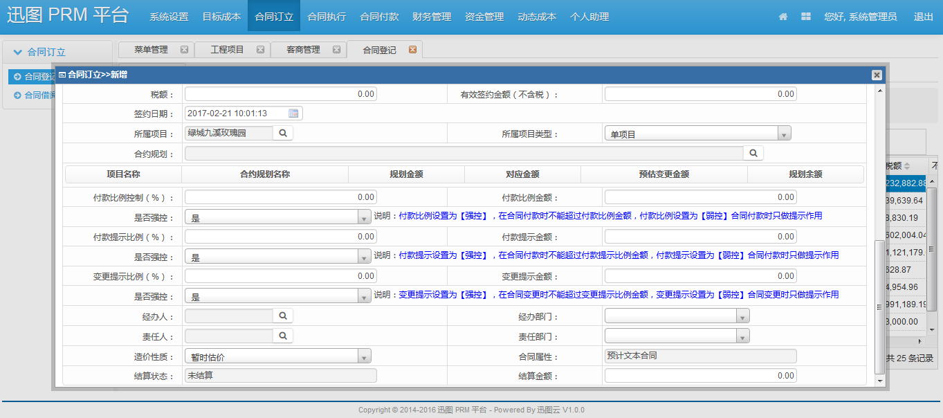Click 变更提示比例（%） input field

pos(281,276)
